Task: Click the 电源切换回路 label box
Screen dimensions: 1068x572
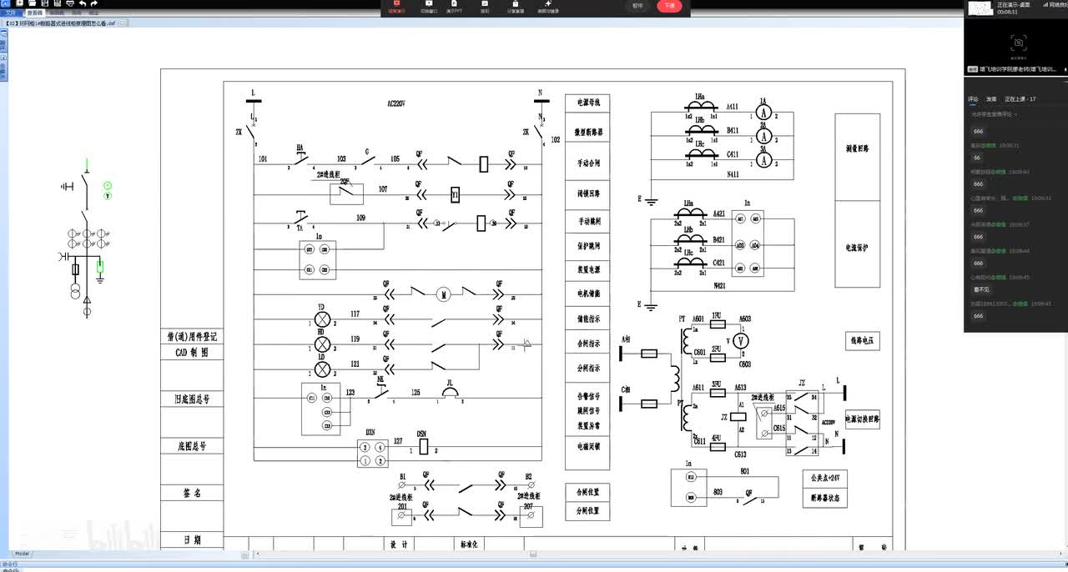Action: 862,419
